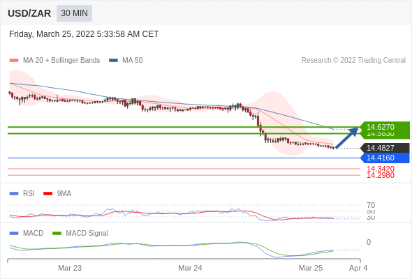Select the Mar 23 date axis marker

pos(70,268)
